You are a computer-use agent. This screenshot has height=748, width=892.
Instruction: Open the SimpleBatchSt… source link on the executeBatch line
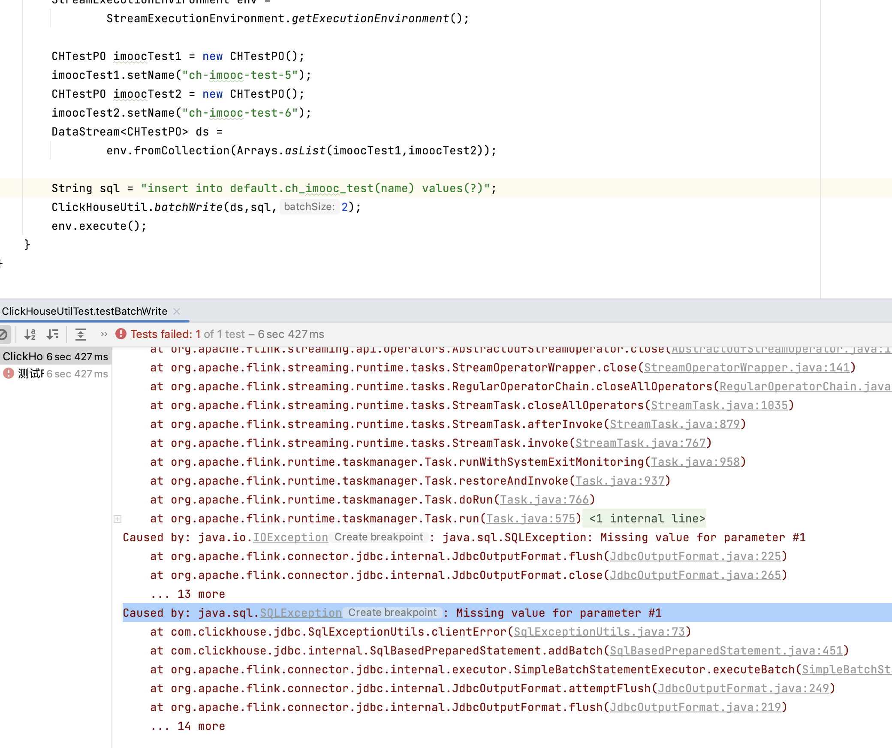pos(847,670)
